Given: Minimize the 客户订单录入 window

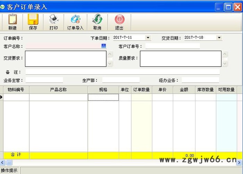Looking at the screenshot, I should (219, 7).
